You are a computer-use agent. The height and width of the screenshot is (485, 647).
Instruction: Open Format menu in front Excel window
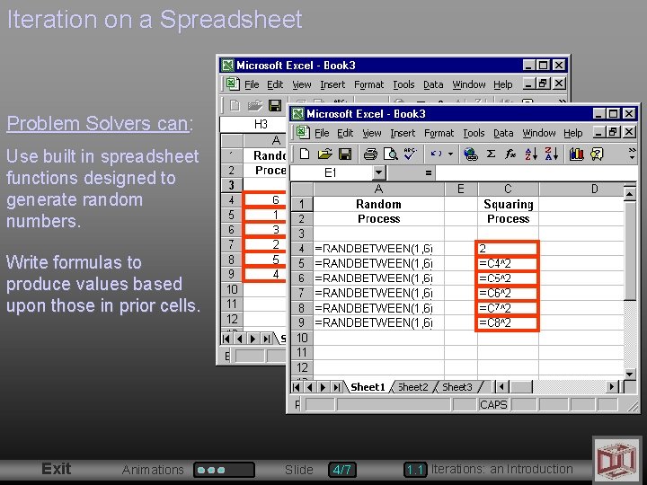click(439, 133)
